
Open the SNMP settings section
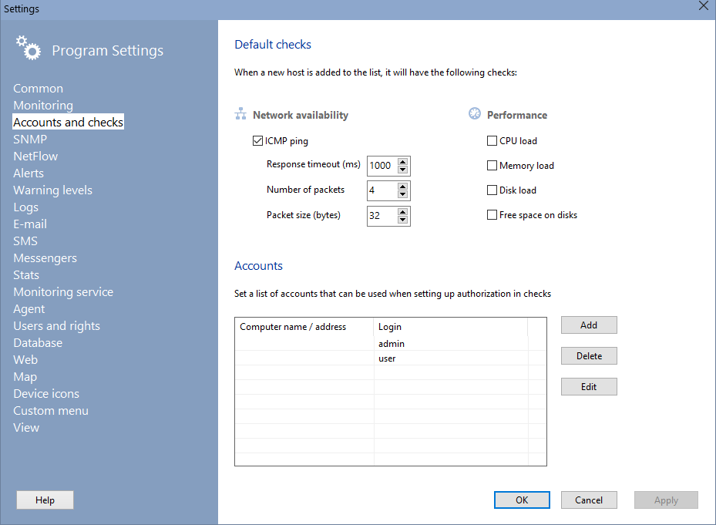tap(30, 140)
